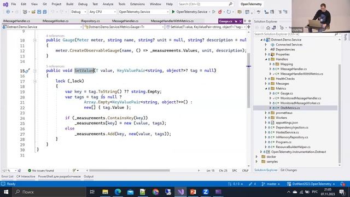Open the Output panel tab
The image size is (350, 197).
click(89, 176)
